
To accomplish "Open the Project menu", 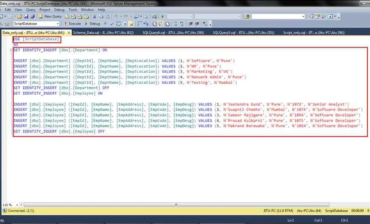I will coord(45,10).
